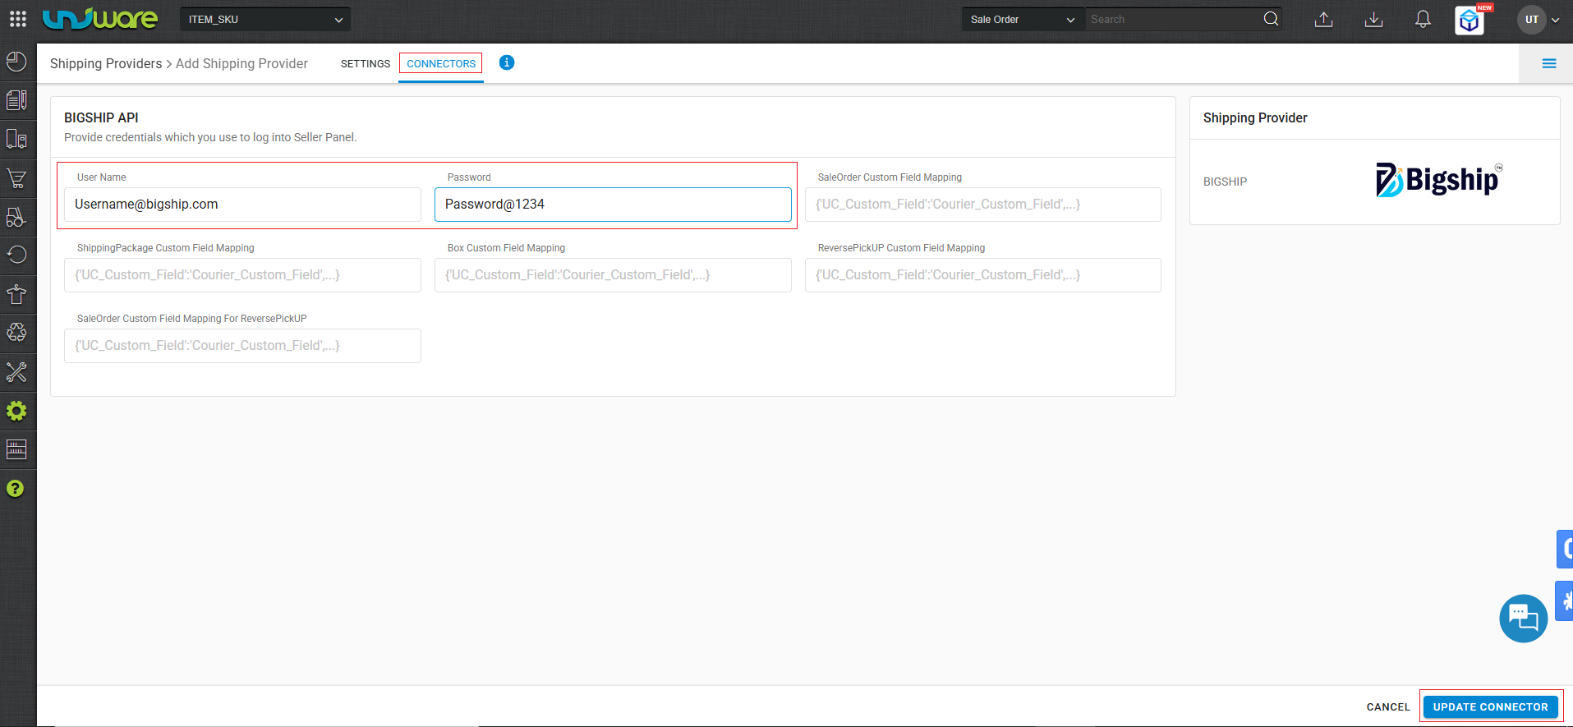1573x727 pixels.
Task: Switch to the SETTINGS tab
Action: tap(366, 64)
